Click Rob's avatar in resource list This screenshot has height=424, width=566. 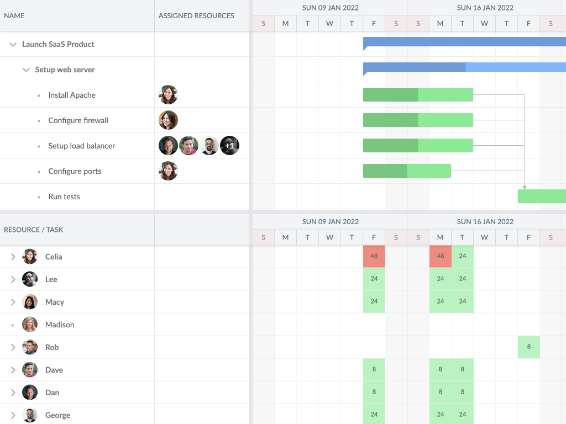pyautogui.click(x=30, y=347)
